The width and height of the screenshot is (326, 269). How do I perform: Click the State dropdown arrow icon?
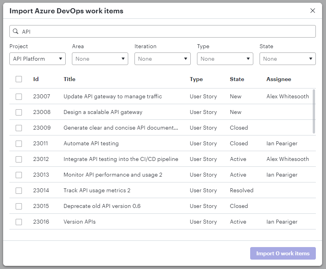[x=310, y=59]
